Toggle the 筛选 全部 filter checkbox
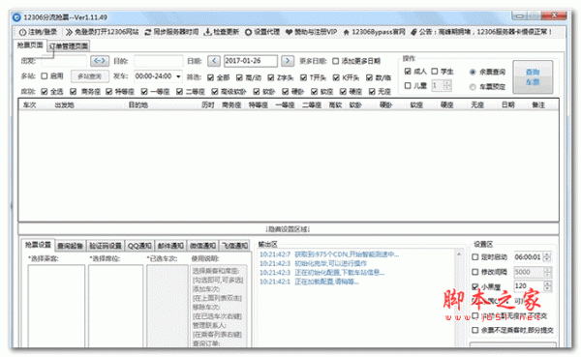Viewport: 581px width, 357px height. click(x=210, y=77)
